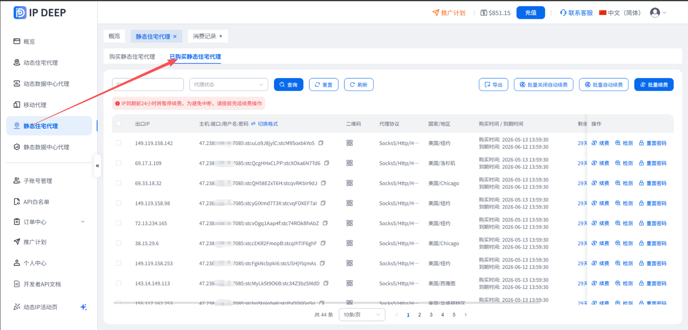The image size is (688, 330).
Task: Check the row for 38.15.29.6
Action: 119,243
